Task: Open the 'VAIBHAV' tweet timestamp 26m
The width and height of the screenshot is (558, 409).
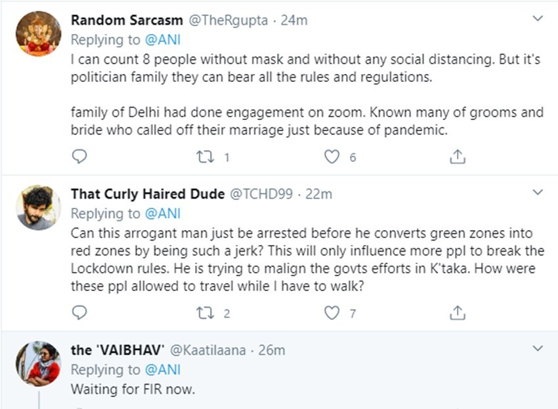Action: tap(272, 350)
